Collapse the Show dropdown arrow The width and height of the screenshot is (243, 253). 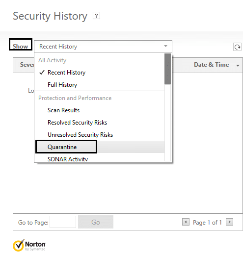[165, 46]
